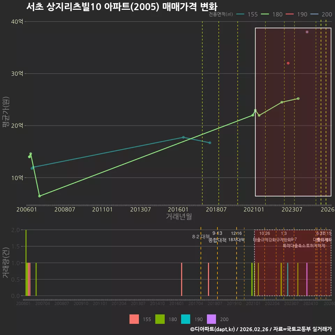Click the teal volume bar in shaded region

point(288,279)
